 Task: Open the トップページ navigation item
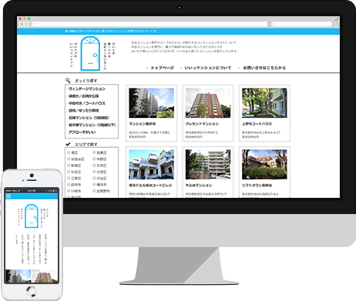click(x=162, y=68)
